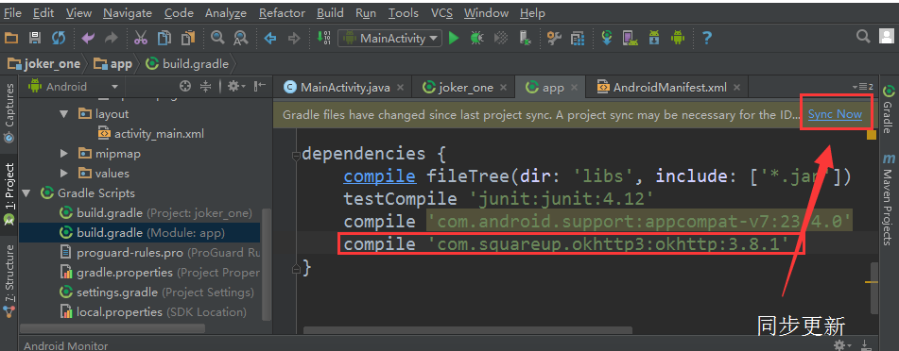
Task: Select proguard-rules.pro file
Action: pyautogui.click(x=161, y=253)
